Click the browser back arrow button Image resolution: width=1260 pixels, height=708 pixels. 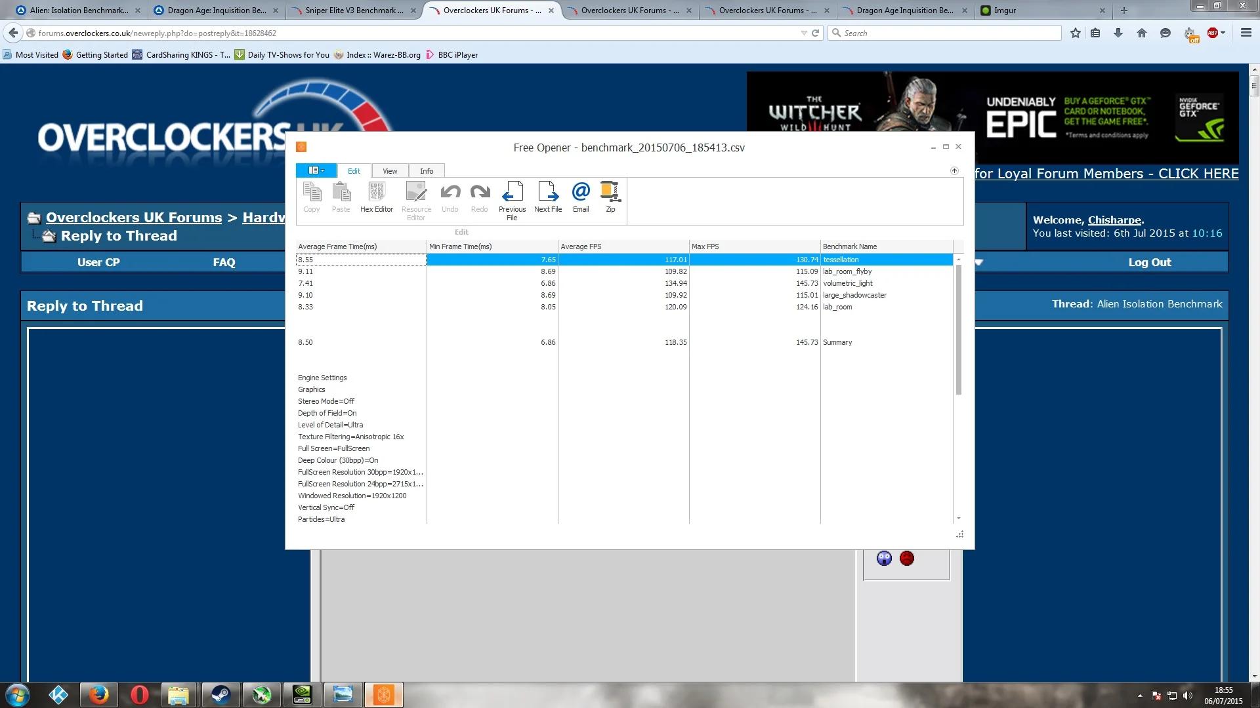point(13,33)
